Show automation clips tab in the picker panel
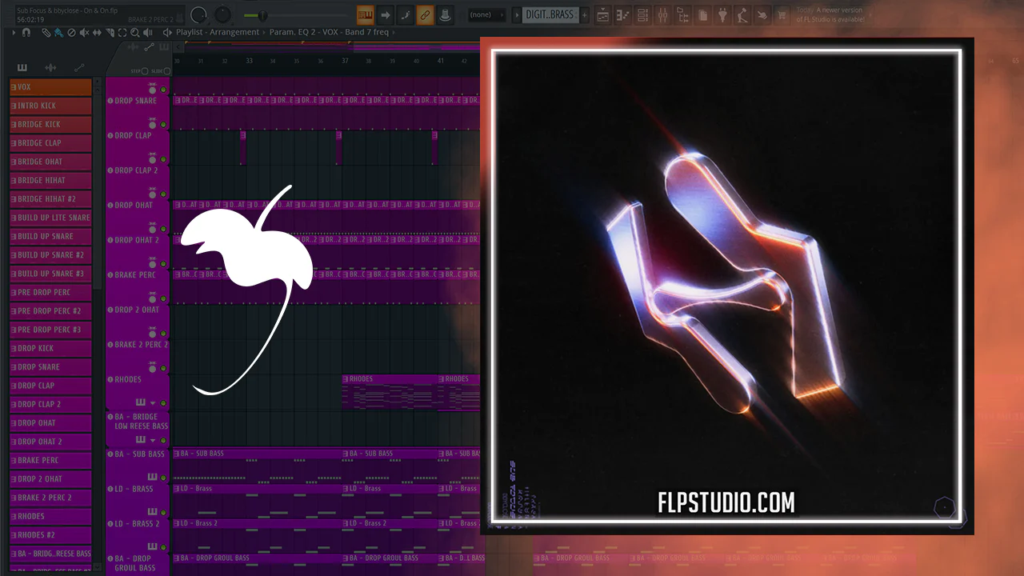The width and height of the screenshot is (1024, 576). pos(79,68)
